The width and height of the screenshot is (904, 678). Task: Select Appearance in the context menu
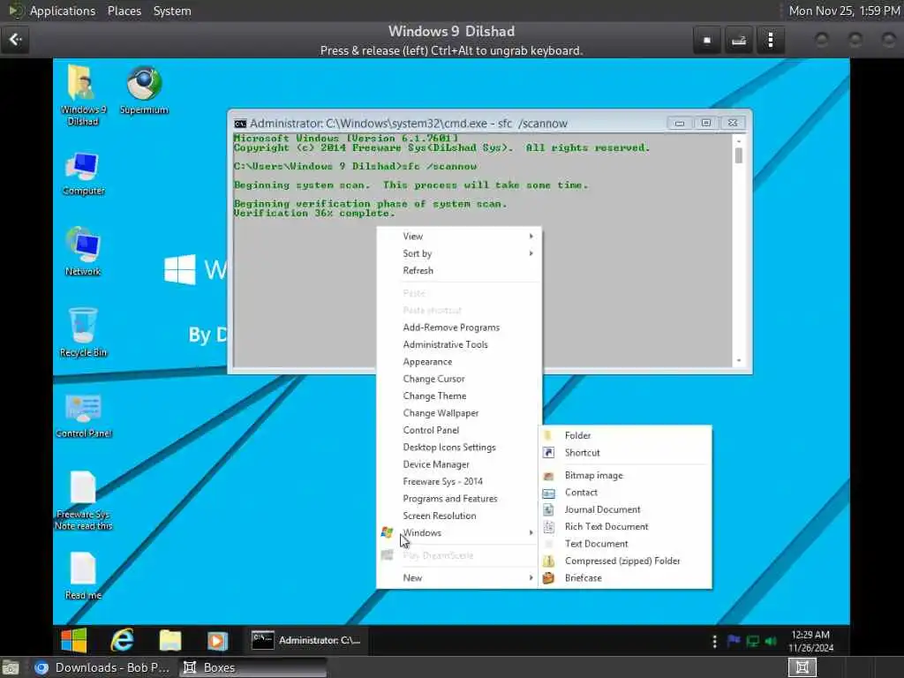(x=459, y=362)
